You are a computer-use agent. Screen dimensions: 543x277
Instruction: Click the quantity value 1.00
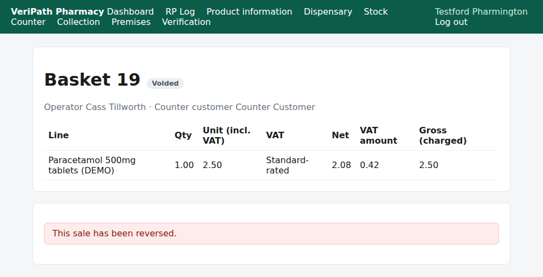point(184,165)
